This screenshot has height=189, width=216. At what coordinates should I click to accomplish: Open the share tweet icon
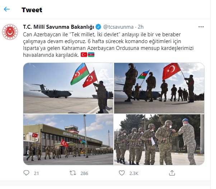click(x=172, y=173)
